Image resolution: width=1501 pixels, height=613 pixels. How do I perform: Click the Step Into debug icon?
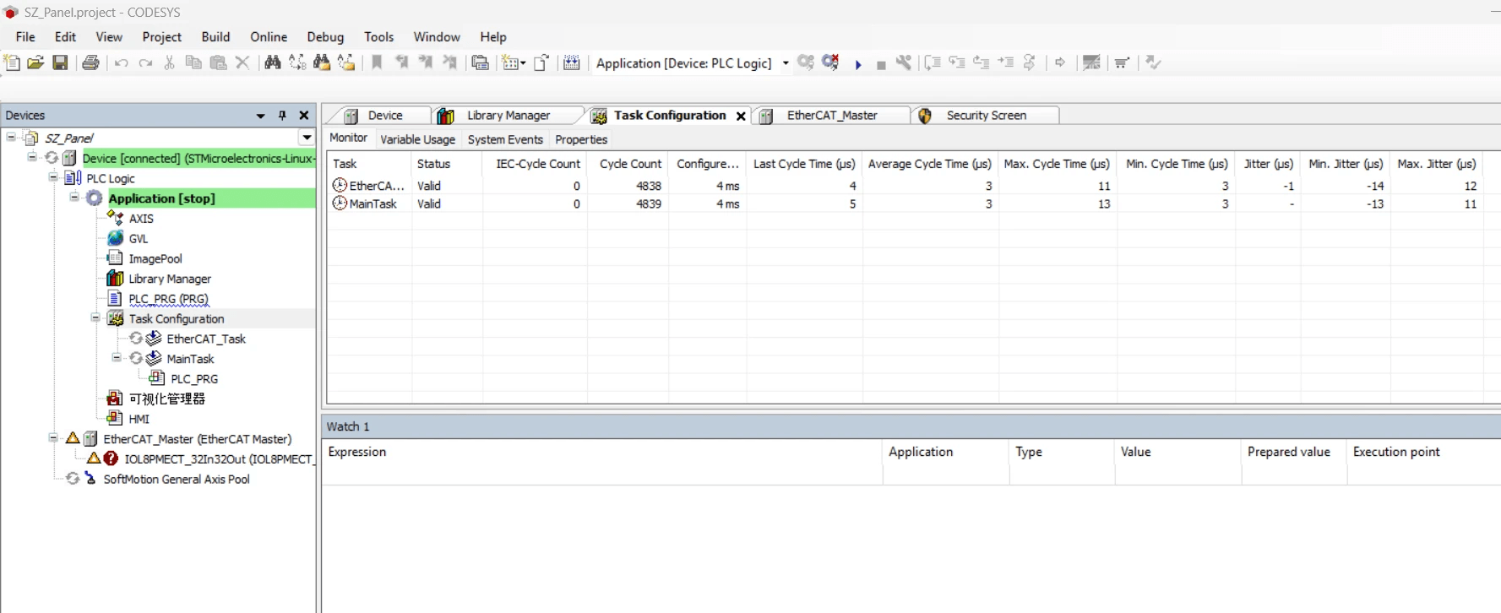coord(956,62)
